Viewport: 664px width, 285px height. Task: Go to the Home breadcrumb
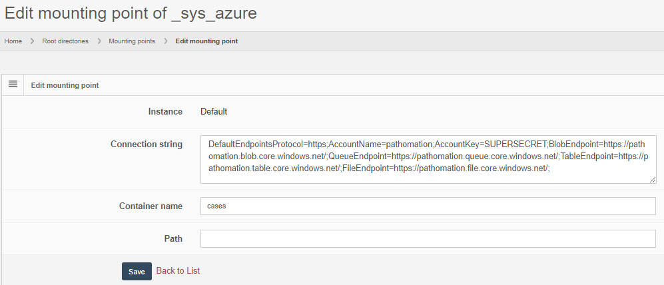pyautogui.click(x=13, y=41)
